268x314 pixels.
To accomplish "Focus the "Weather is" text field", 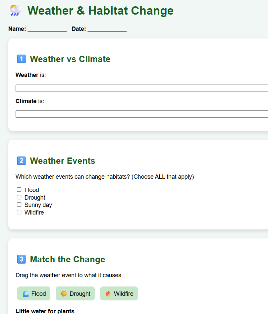I will click(142, 88).
